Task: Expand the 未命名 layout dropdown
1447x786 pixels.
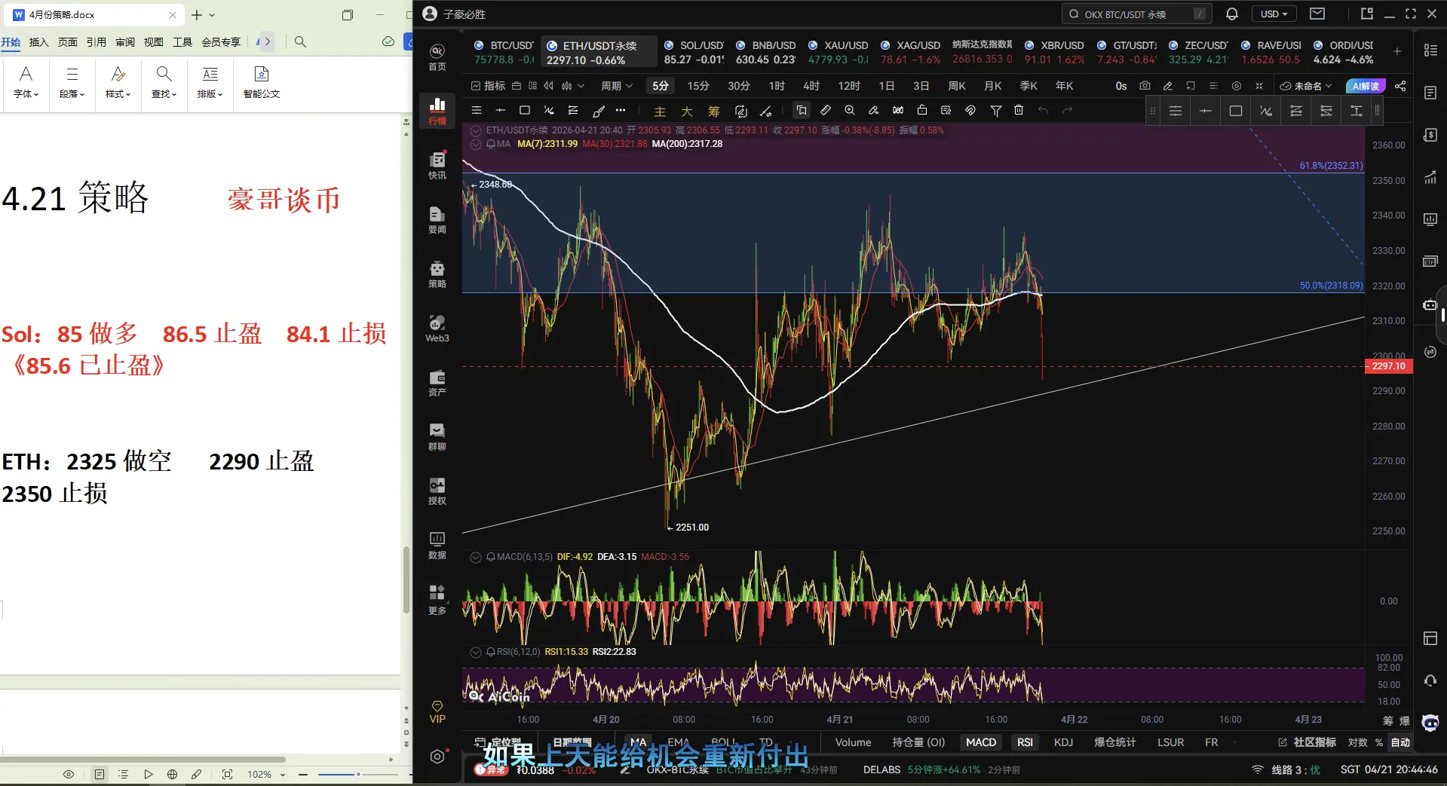Action: pos(1307,86)
